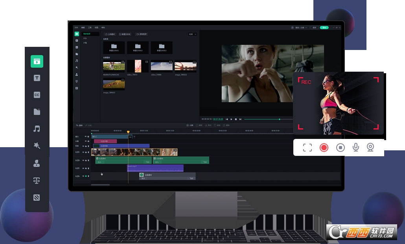Open the large CC captions icon
405x244 pixels.
(x=37, y=95)
